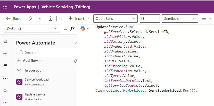Viewport: 214px width, 106px height.
Task: Click the Copilot icon in formula bar
Action: pos(83,29)
